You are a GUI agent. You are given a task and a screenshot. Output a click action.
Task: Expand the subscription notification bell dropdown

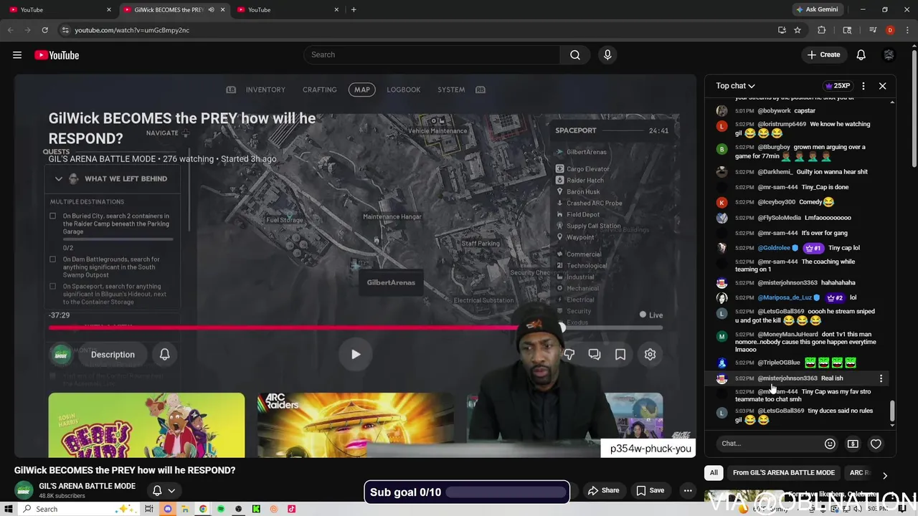point(164,491)
